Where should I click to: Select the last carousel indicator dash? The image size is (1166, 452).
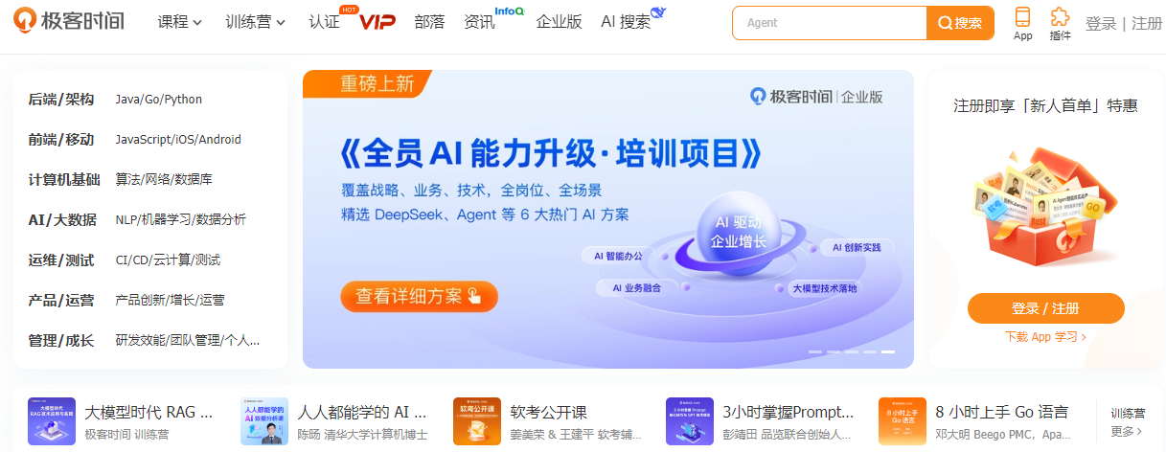[888, 352]
